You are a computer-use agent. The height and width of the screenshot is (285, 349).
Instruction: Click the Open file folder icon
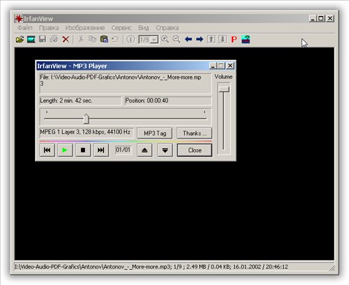point(20,39)
